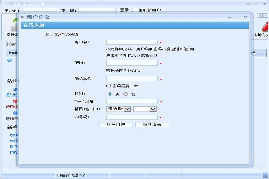Click the 通过论 blue link in main window

click(x=12, y=95)
